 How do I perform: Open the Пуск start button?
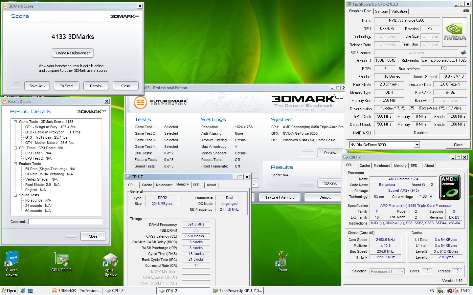[9, 291]
